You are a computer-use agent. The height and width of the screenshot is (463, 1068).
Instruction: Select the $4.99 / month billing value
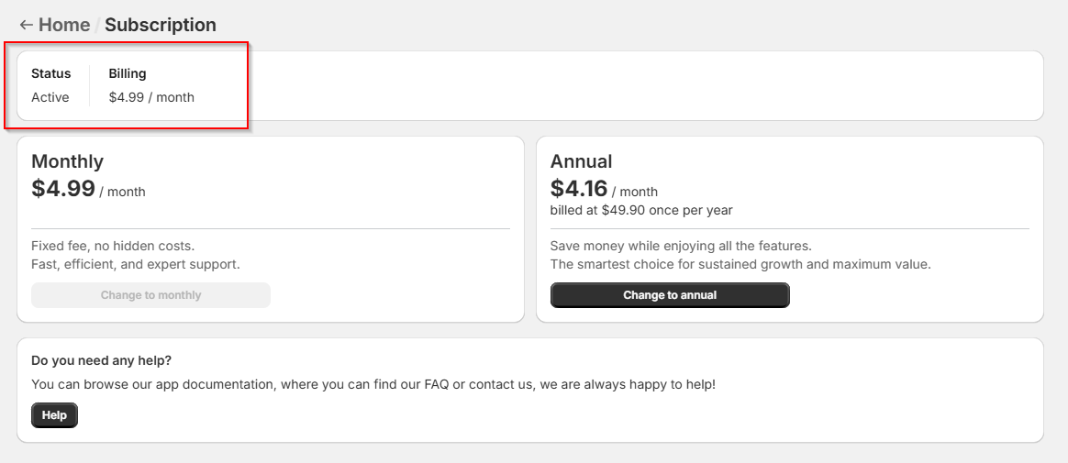click(x=151, y=97)
